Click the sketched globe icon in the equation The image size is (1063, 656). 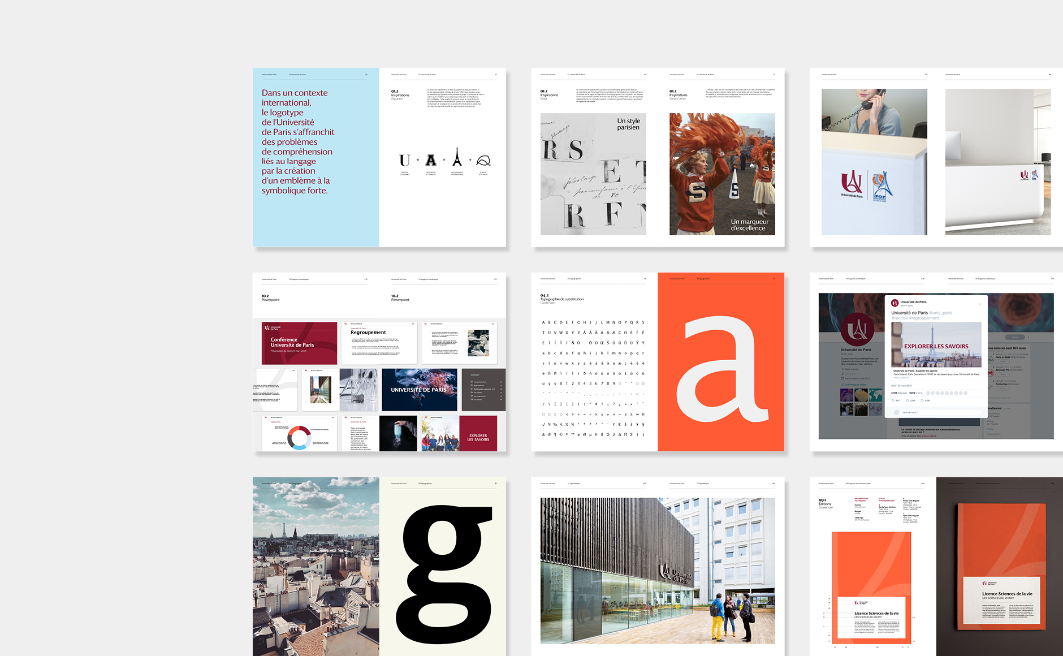coord(483,161)
